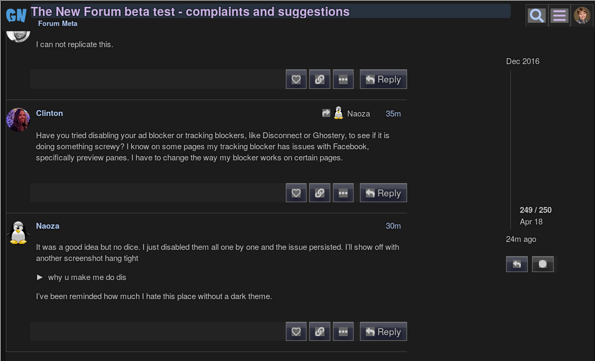Copy share link for Naoza's post
This screenshot has width=595, height=361.
(x=319, y=332)
